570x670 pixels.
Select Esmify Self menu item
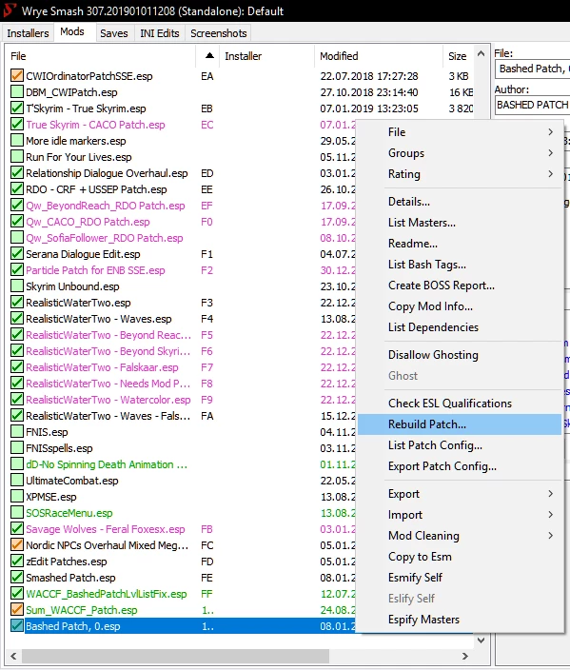[460, 578]
